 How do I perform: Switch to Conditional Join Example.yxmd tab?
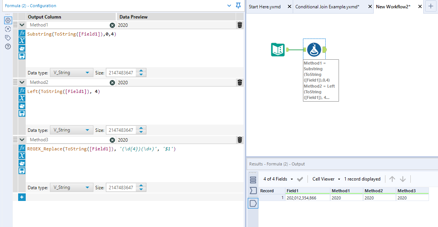click(327, 7)
